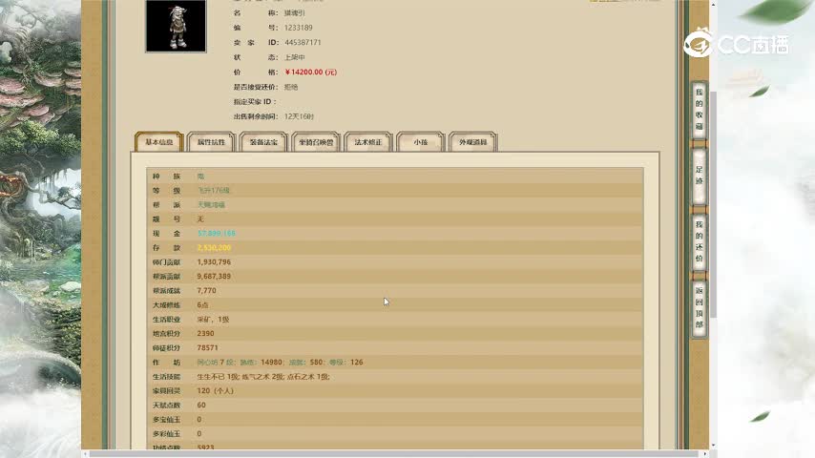Screen dimensions: 815x458
Task: Click the 帮派贡献 value 9,687,389
Action: coord(214,277)
